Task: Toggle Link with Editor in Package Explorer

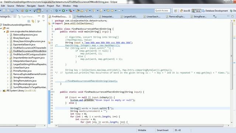Action: pos(33,21)
